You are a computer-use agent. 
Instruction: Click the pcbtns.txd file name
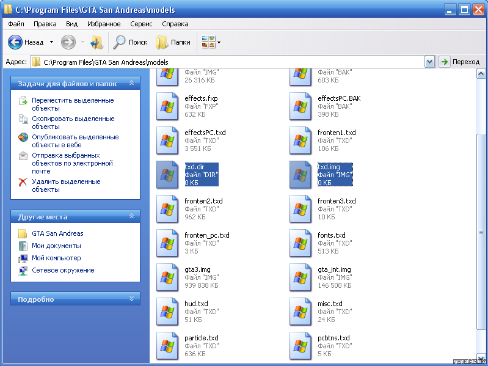click(333, 338)
